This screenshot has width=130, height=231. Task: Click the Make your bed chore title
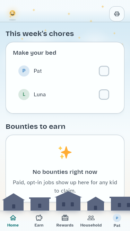coord(35,53)
